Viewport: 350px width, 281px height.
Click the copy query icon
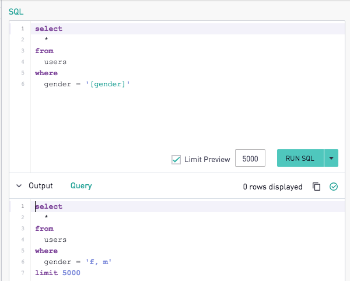coord(316,187)
